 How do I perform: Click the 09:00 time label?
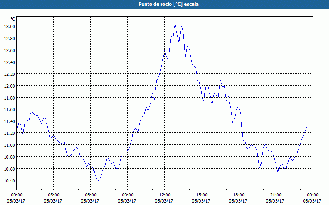point(127,195)
